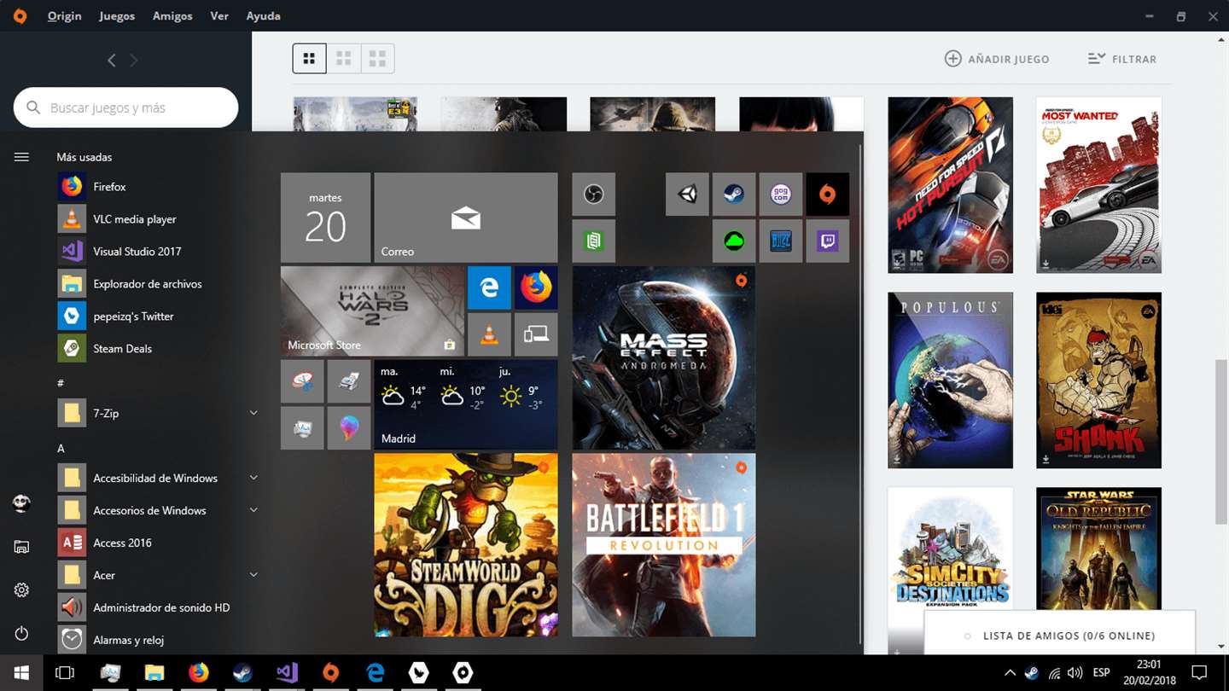Open pepeizq's Twitter app entry
Screen dimensions: 1229x691
158,316
